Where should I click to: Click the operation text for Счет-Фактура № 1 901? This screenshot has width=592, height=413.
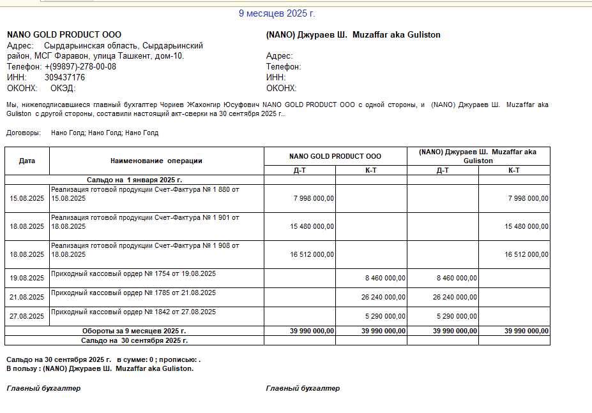click(145, 222)
